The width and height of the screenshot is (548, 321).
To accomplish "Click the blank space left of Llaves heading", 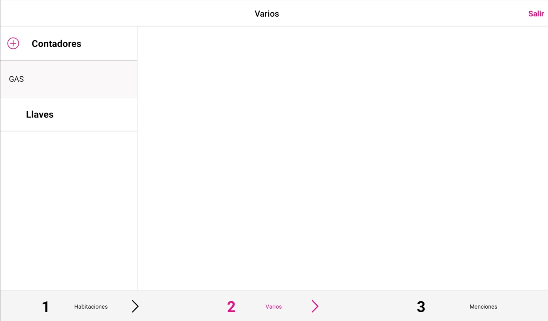I will (13, 115).
